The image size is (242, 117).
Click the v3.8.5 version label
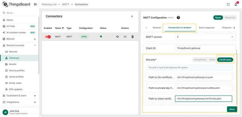171,18
